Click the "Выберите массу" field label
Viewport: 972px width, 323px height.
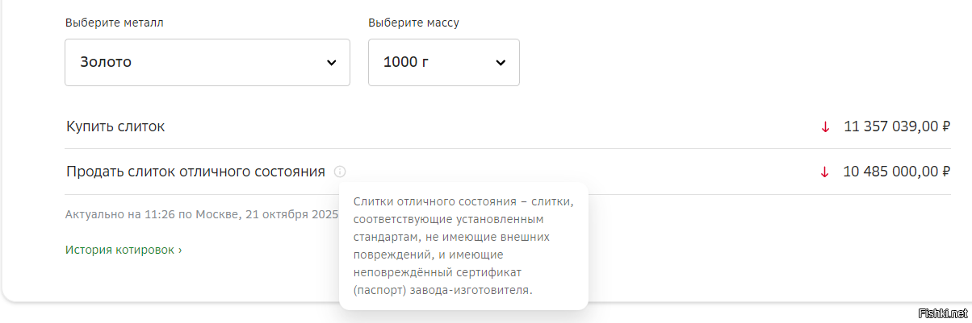click(413, 23)
